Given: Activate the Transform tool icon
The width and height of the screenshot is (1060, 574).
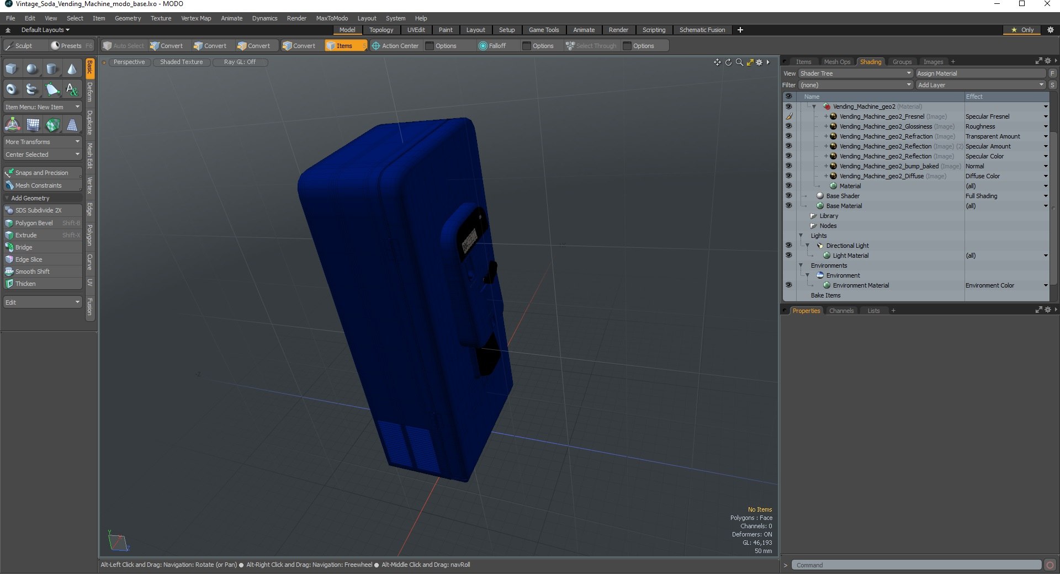Looking at the screenshot, I should [12, 125].
